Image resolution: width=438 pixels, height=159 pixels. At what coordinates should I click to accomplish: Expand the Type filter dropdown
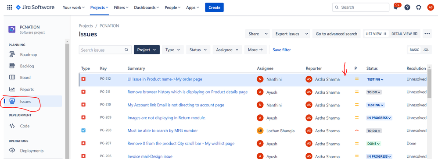coord(173,50)
